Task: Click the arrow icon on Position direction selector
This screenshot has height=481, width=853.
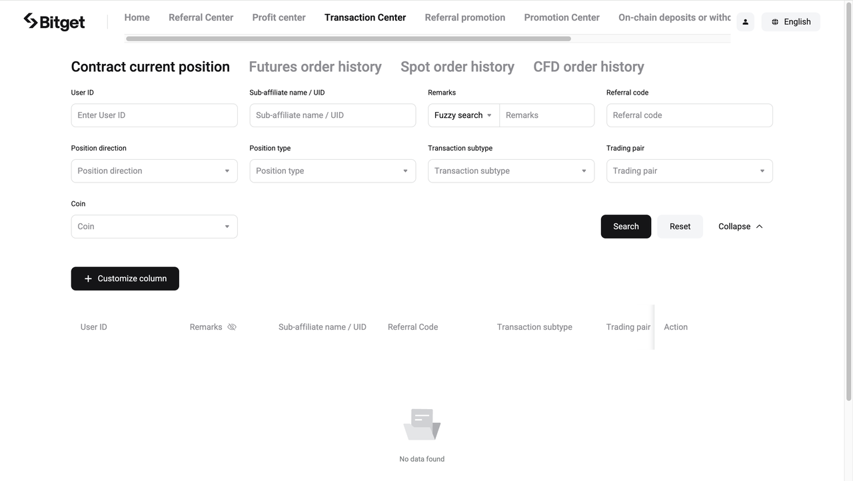Action: 227,171
